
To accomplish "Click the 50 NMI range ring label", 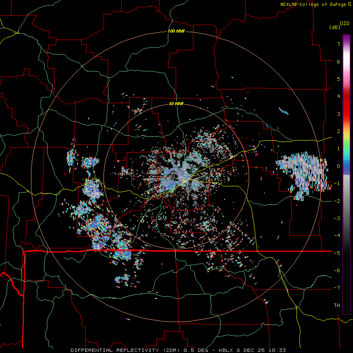I will click(x=176, y=104).
